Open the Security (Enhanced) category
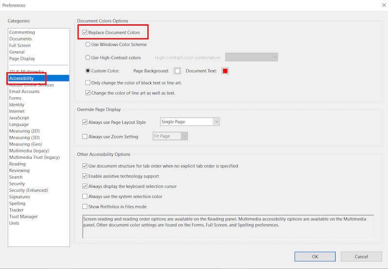This screenshot has height=269, width=388. [x=29, y=190]
